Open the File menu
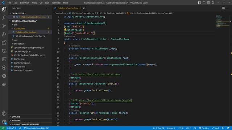Viewport: 232px width, 130px height. pyautogui.click(x=9, y=3)
